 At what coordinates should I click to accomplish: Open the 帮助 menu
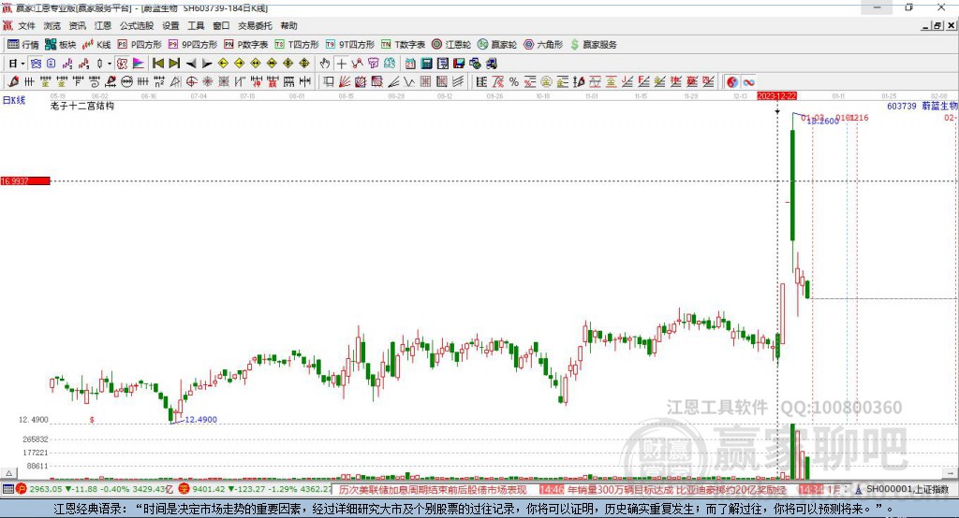pos(288,25)
